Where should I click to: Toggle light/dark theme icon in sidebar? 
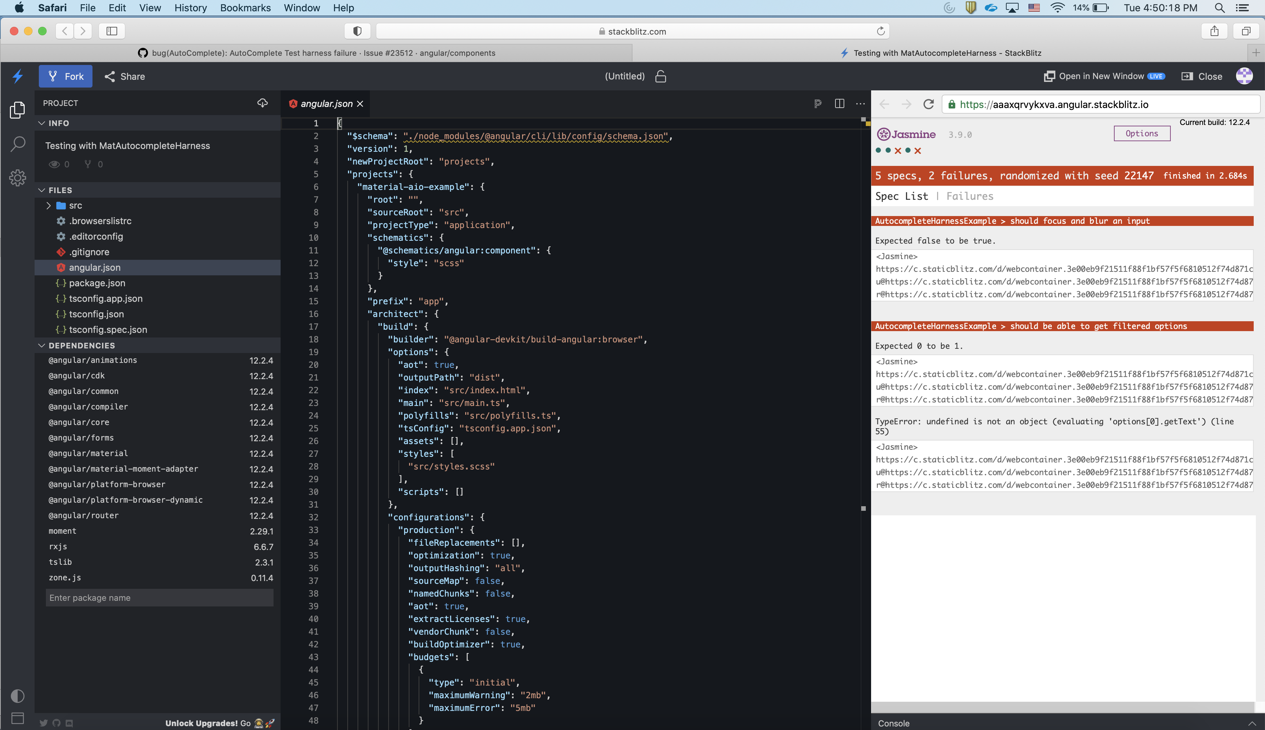18,695
